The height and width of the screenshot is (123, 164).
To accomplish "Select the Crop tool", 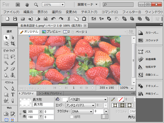I will pyautogui.click(x=13, y=44).
